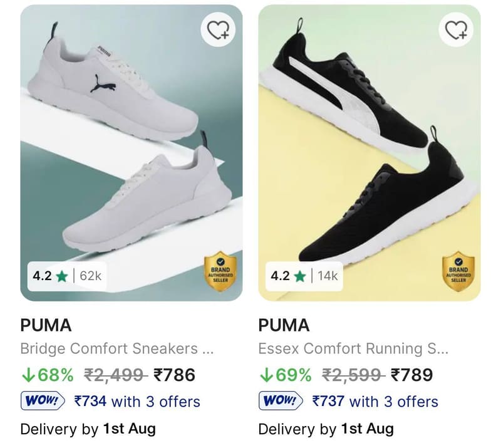Click the PUMA brand name above Essex Comfort
This screenshot has height=448, width=501.
(x=284, y=325)
